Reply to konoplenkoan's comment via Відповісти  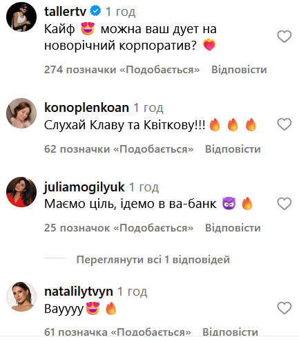[x=233, y=149]
